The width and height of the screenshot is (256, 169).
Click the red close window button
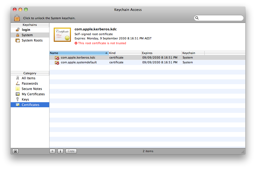(15, 10)
